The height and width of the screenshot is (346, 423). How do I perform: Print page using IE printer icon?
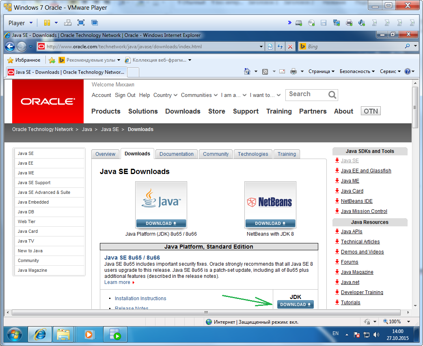(294, 71)
